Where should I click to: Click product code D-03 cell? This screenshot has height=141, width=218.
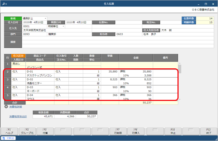coord(40,87)
